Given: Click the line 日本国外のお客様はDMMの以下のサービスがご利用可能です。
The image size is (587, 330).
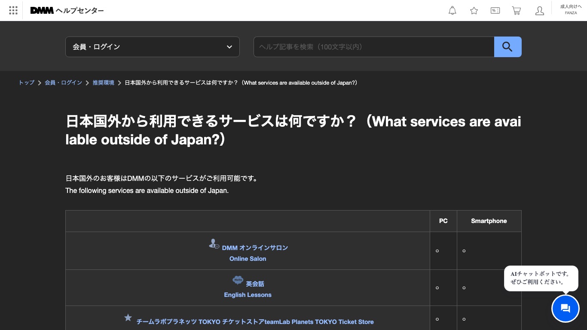Looking at the screenshot, I should (x=162, y=178).
